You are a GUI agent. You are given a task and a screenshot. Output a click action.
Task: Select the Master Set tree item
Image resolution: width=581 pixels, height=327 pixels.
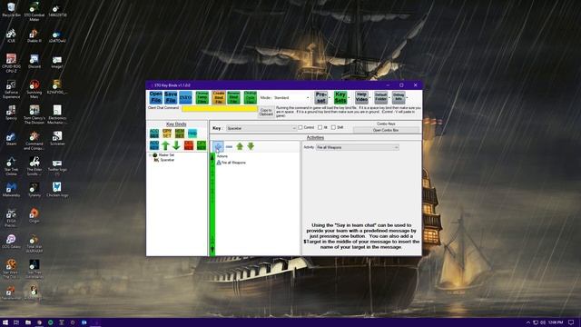coord(166,155)
